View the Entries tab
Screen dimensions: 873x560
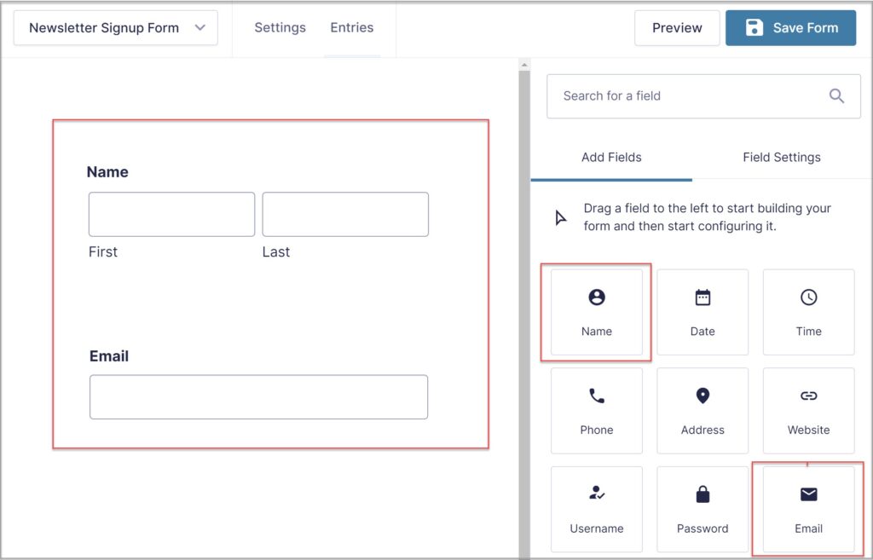coord(351,27)
